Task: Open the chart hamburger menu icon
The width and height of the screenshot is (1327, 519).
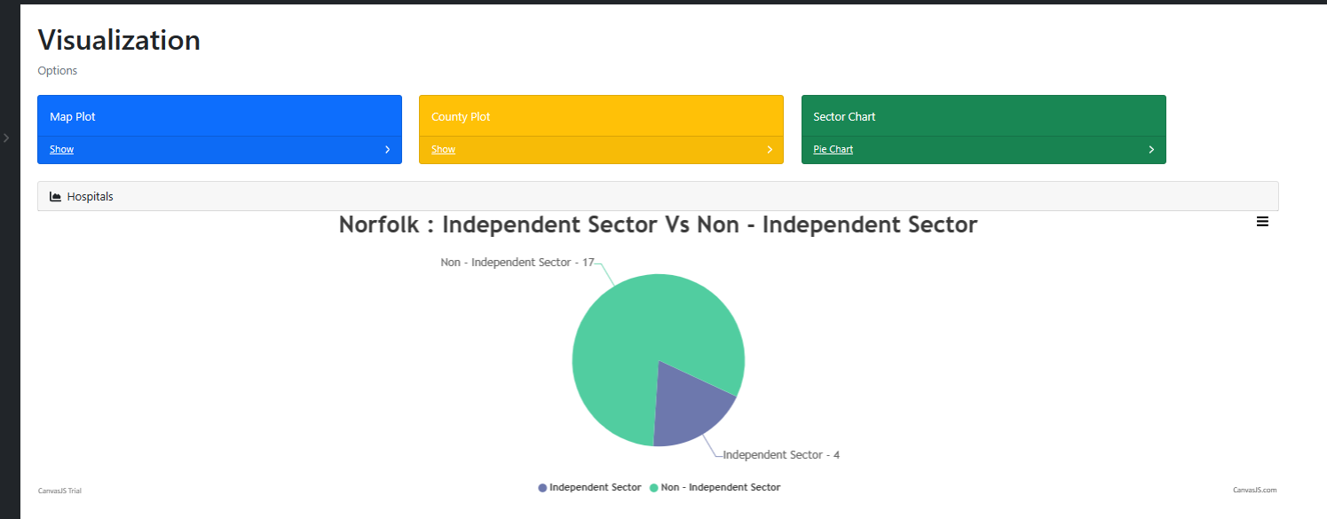Action: 1262,222
